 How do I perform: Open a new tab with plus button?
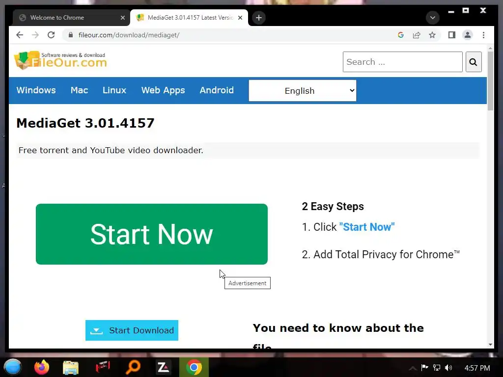259,18
